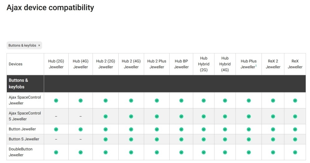The image size is (310, 163).
Task: Click the DoubleButton Jeweller row label
Action: click(x=21, y=152)
